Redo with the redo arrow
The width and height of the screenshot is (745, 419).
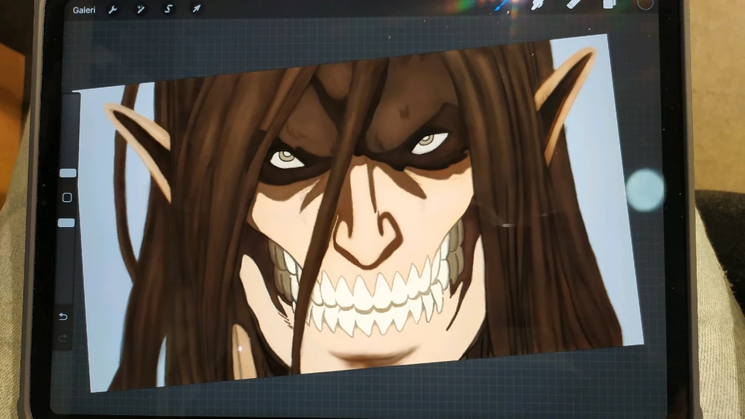coord(63,338)
